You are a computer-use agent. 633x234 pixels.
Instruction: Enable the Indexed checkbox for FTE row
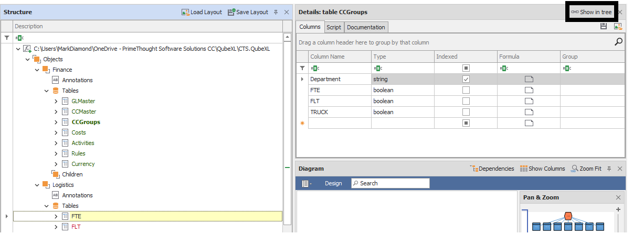point(466,90)
